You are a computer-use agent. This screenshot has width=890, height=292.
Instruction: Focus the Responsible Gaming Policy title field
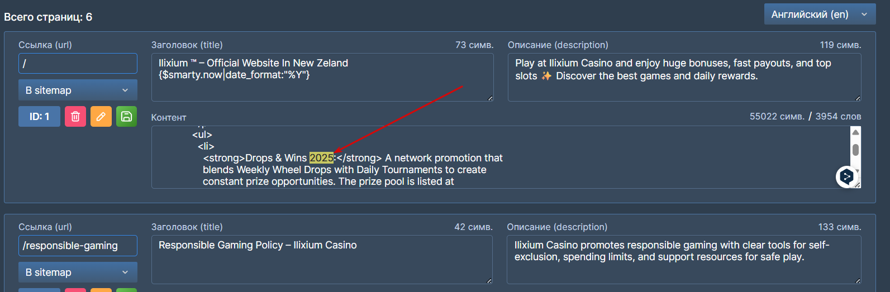point(322,259)
